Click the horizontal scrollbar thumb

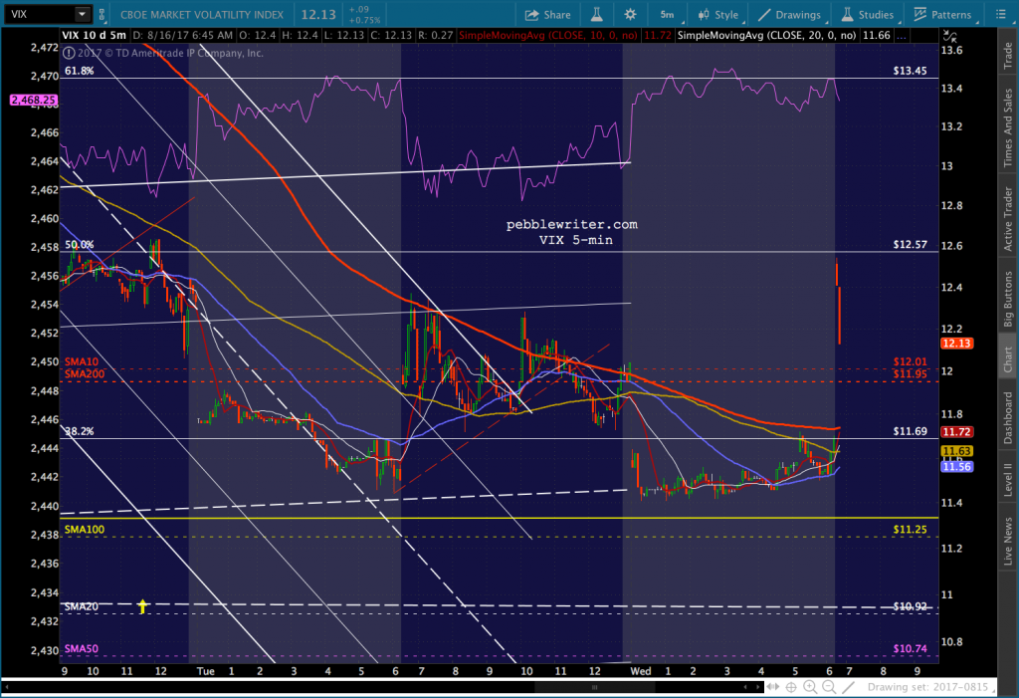pos(594,687)
